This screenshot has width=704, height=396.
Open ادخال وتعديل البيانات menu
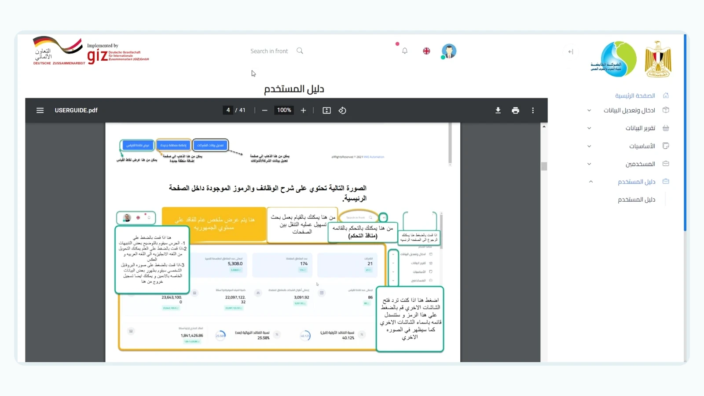coord(629,110)
